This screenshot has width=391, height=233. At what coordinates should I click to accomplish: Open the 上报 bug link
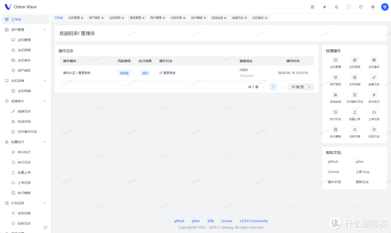362,172
